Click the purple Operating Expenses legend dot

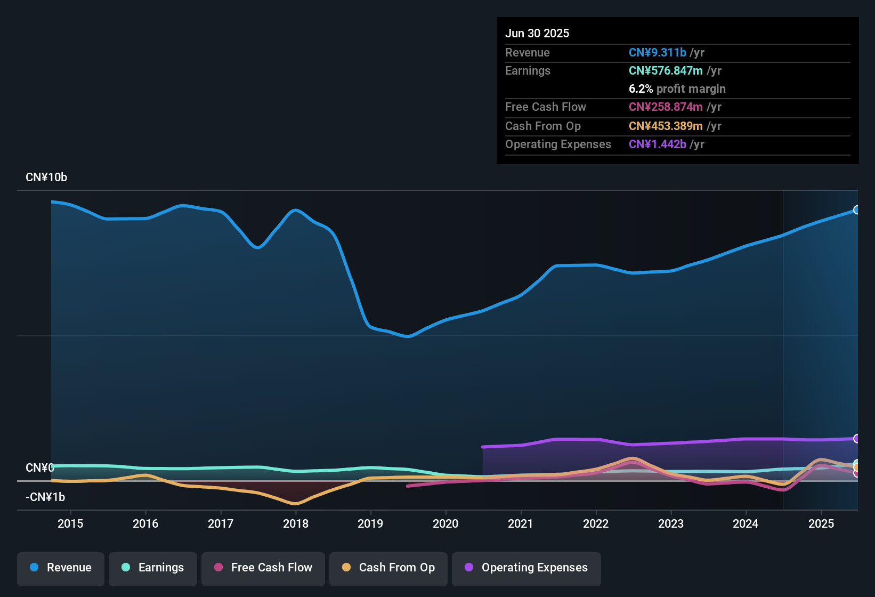468,568
